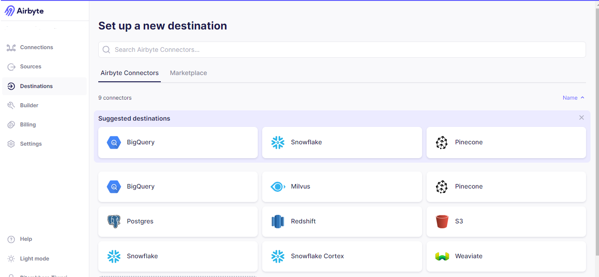Open Connections icon in sidebar

11,47
